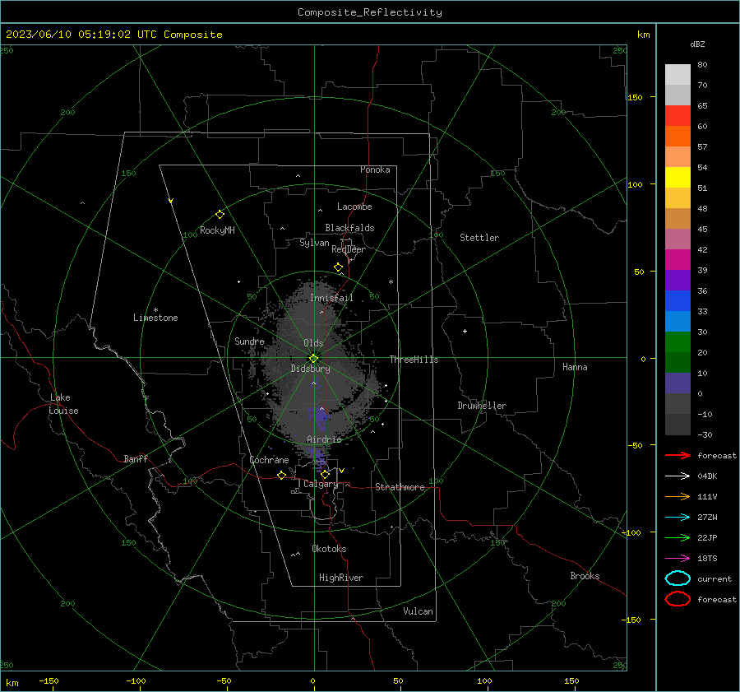Click the yellow diamond marker beside RockyMH

(220, 215)
